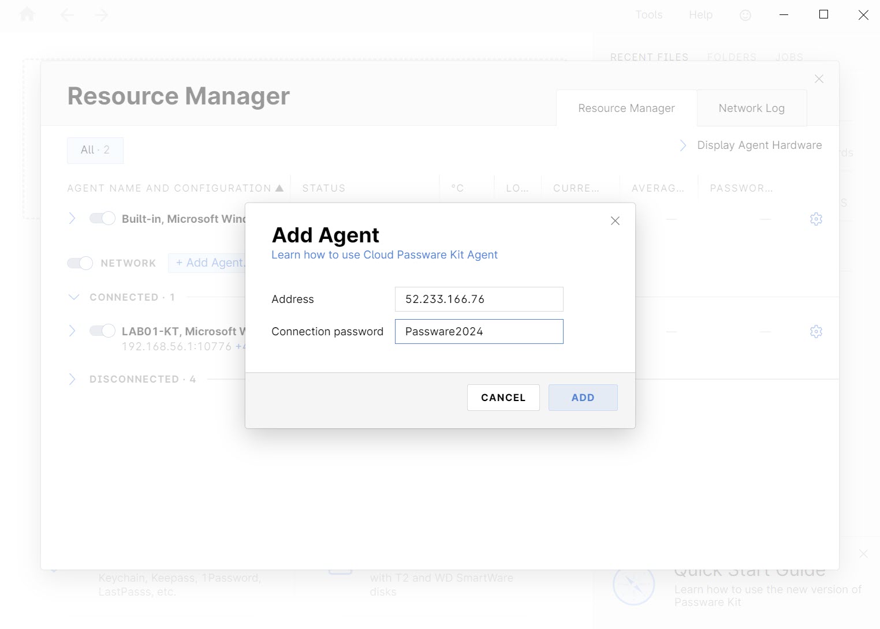Expand the DISCONNECTED section

[73, 379]
